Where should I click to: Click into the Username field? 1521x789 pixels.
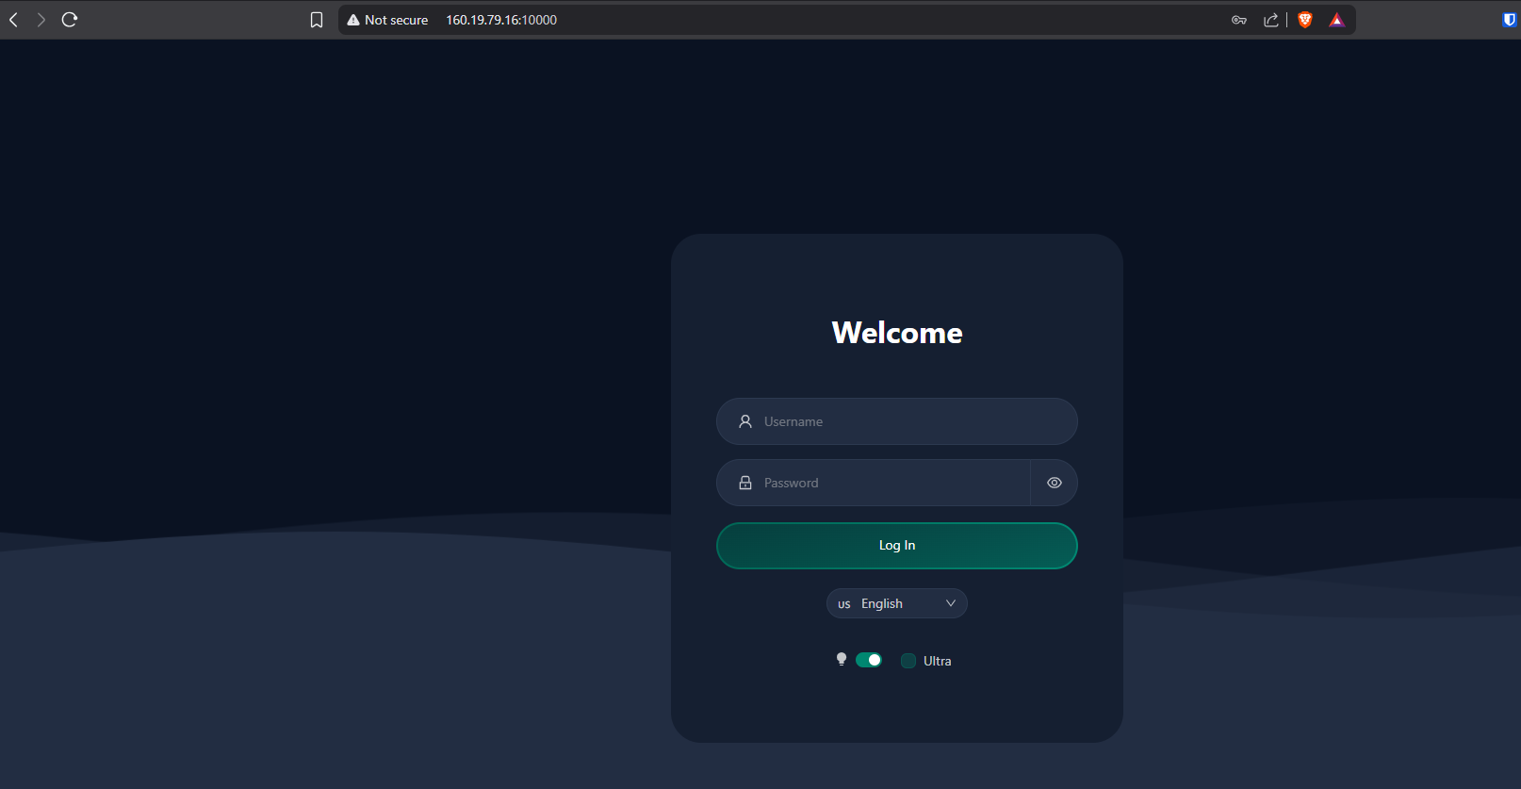tap(905, 421)
